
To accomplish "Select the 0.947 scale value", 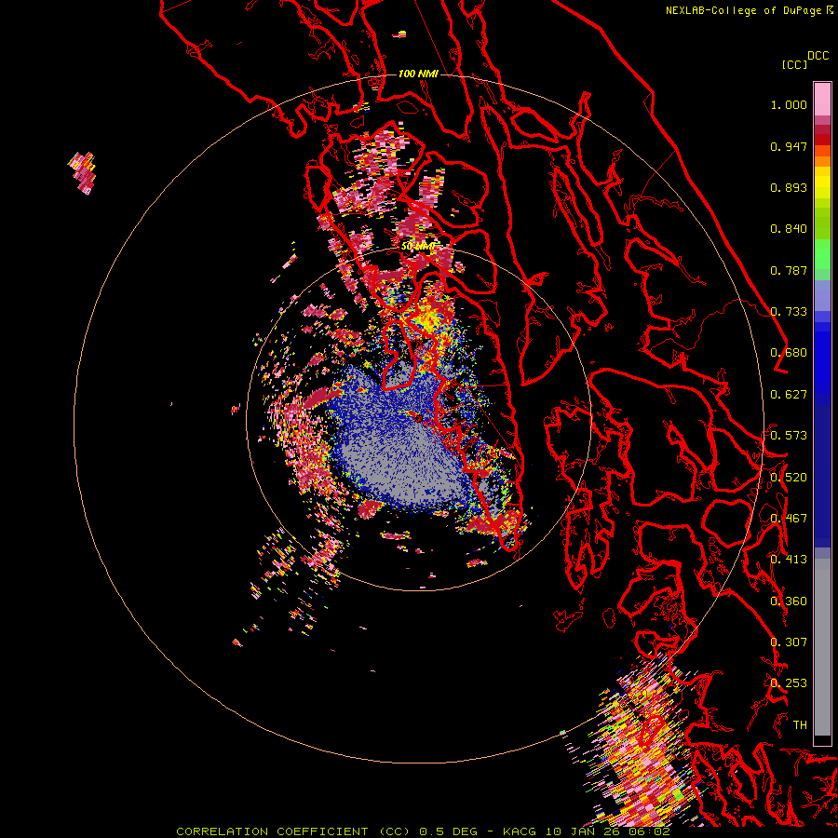I will (x=789, y=146).
